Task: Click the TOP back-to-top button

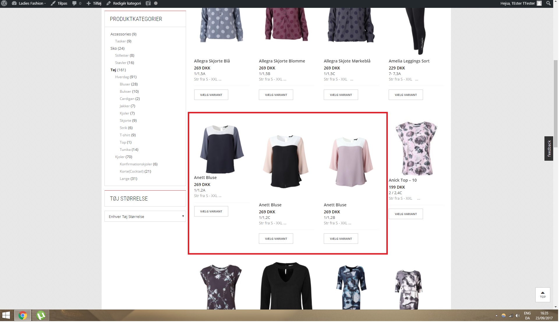Action: click(543, 295)
